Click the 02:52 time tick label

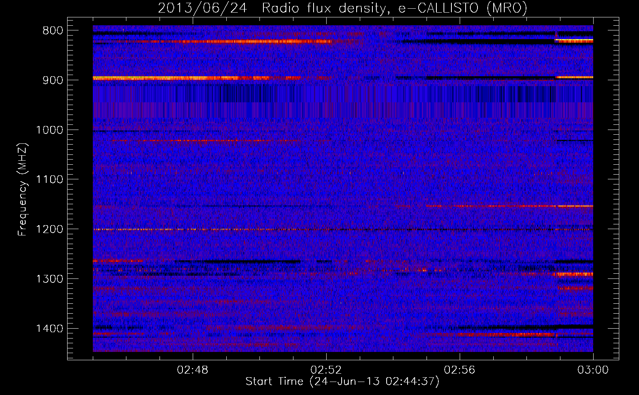[326, 370]
